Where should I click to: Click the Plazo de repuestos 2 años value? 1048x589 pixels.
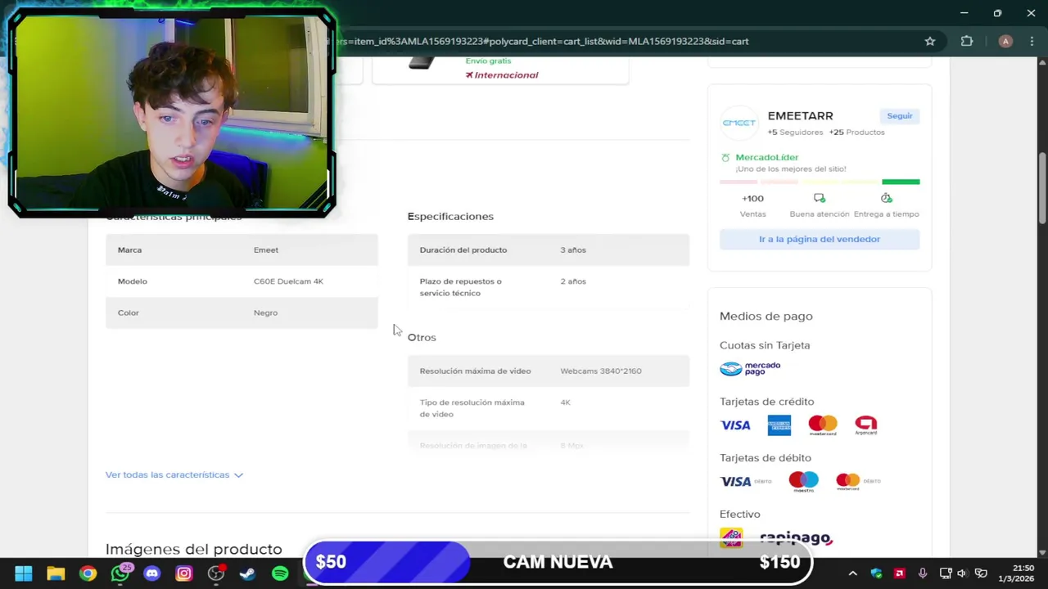[573, 281]
